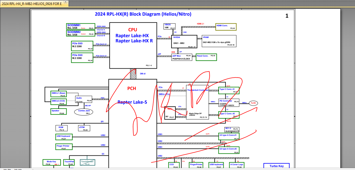Click the SODIMM2 memory block
This screenshot has height=170, width=355.
(81, 33)
